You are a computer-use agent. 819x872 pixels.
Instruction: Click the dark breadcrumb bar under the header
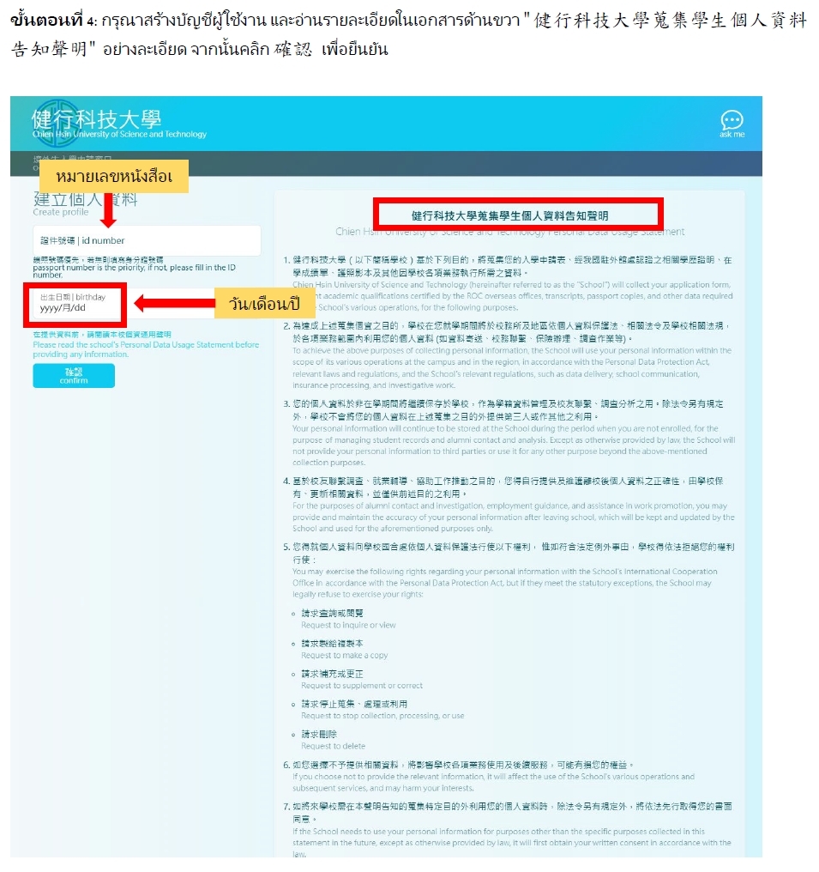coord(386,163)
